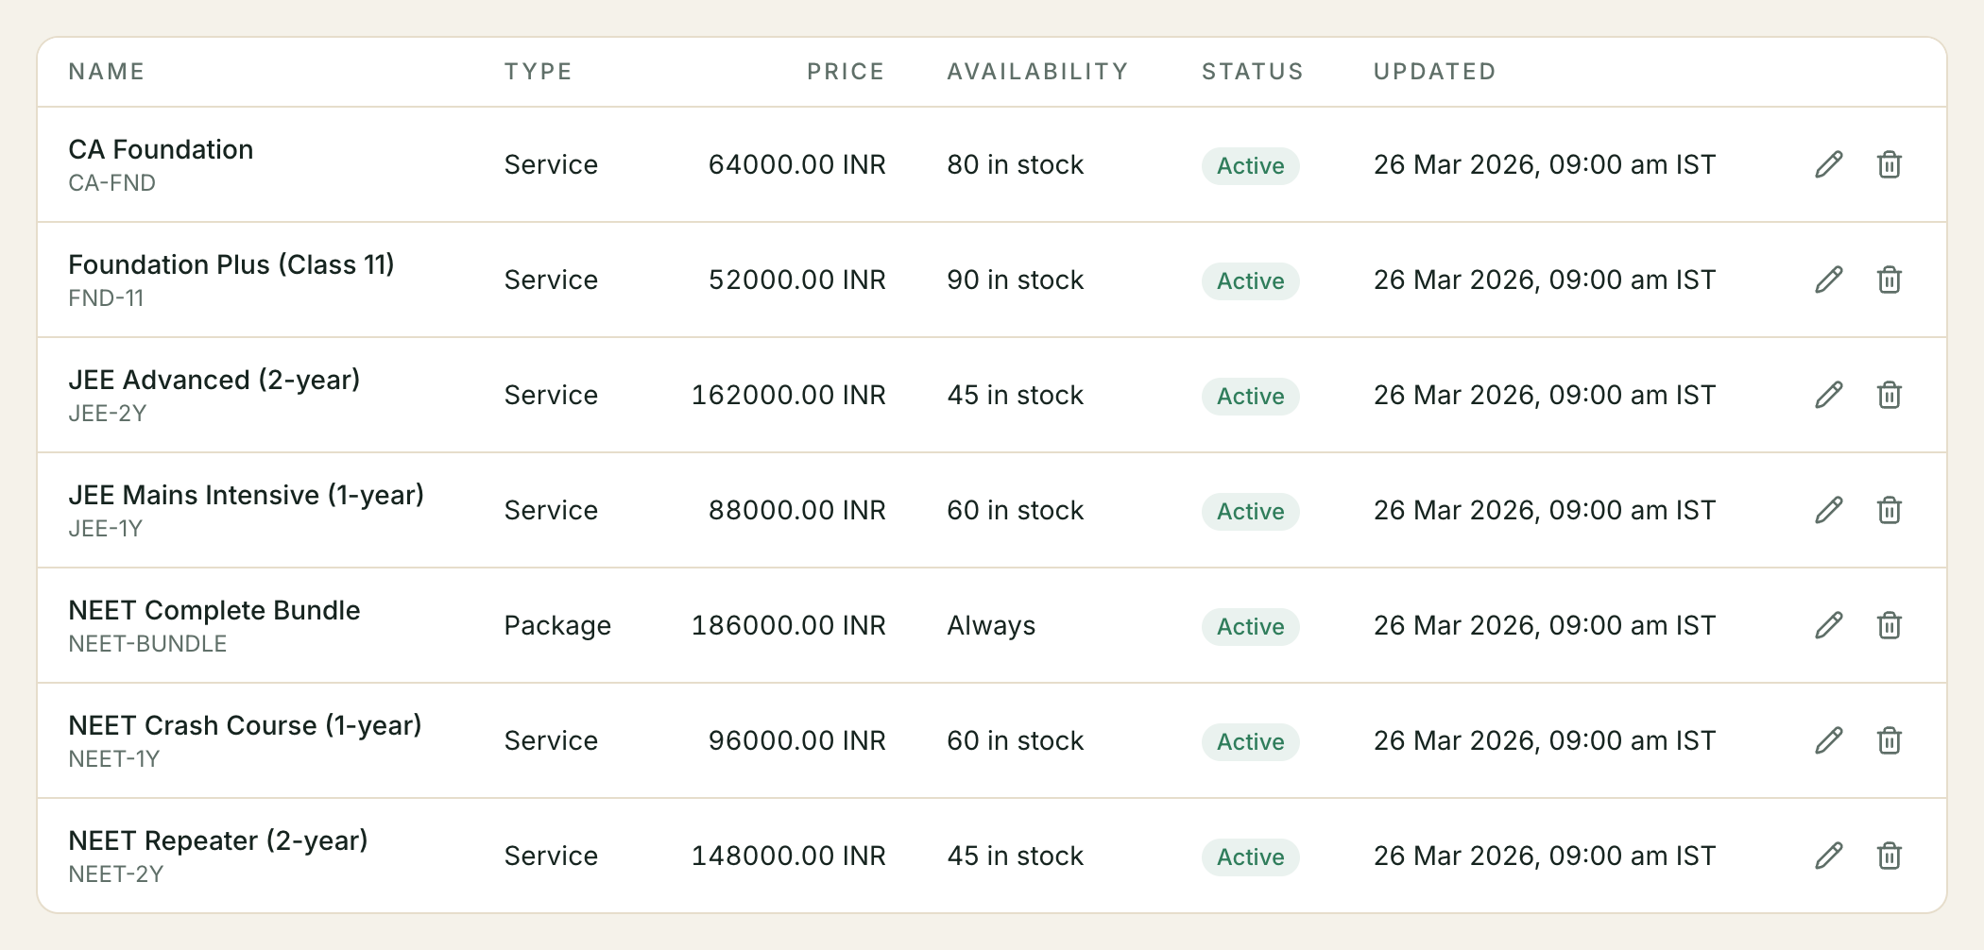The height and width of the screenshot is (950, 1984).
Task: Edit Foundation Plus (Class 11) entry
Action: (1829, 280)
